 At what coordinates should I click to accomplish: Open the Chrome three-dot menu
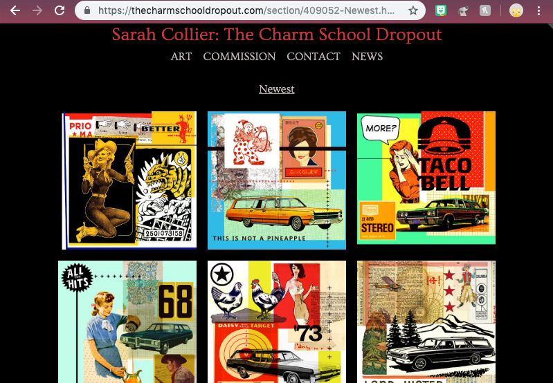(x=538, y=10)
